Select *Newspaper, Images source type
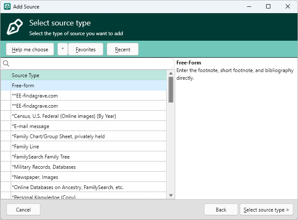This screenshot has height=220, width=298. click(x=84, y=177)
